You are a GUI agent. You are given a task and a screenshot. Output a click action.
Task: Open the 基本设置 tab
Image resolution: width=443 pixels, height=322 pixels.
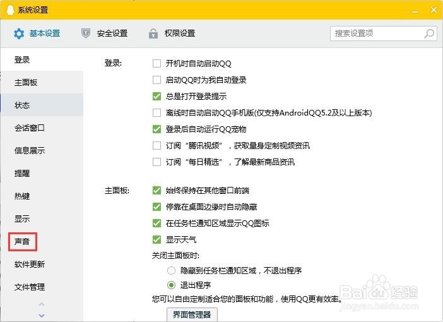(37, 33)
